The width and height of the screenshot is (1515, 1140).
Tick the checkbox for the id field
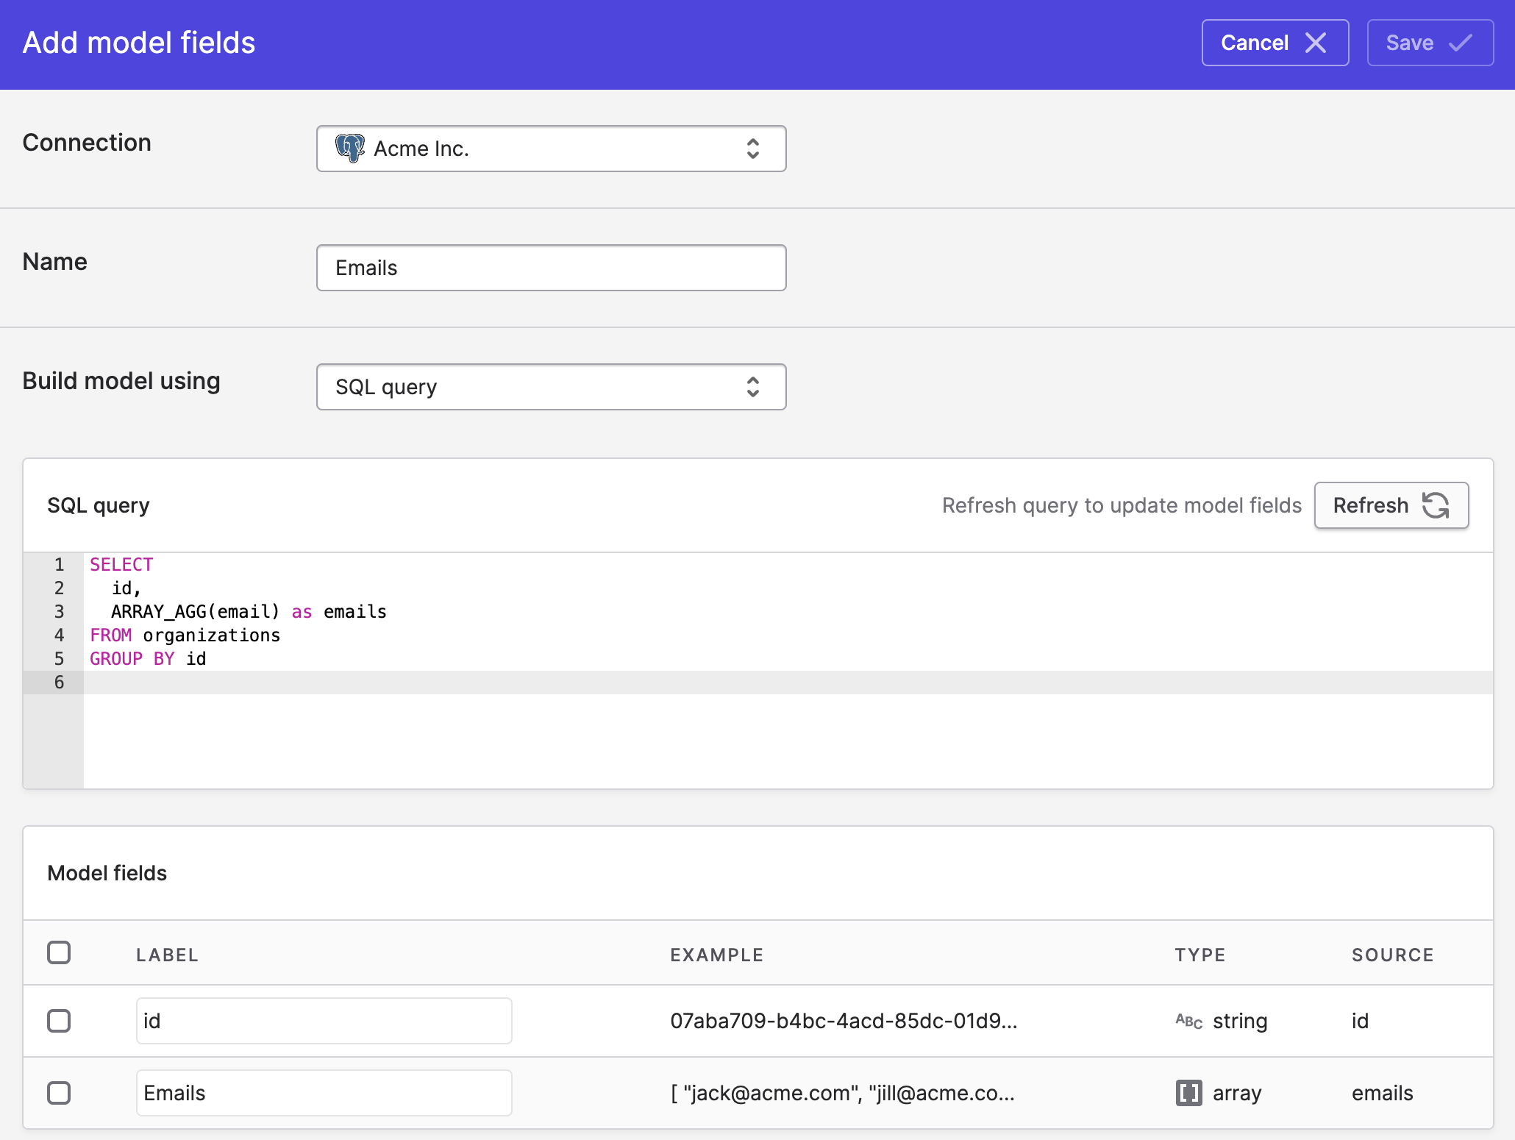59,1021
